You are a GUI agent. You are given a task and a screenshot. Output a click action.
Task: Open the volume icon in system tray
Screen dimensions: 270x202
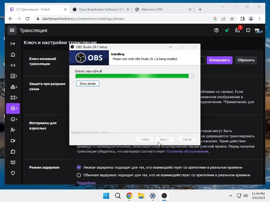pyautogui.click(x=245, y=196)
